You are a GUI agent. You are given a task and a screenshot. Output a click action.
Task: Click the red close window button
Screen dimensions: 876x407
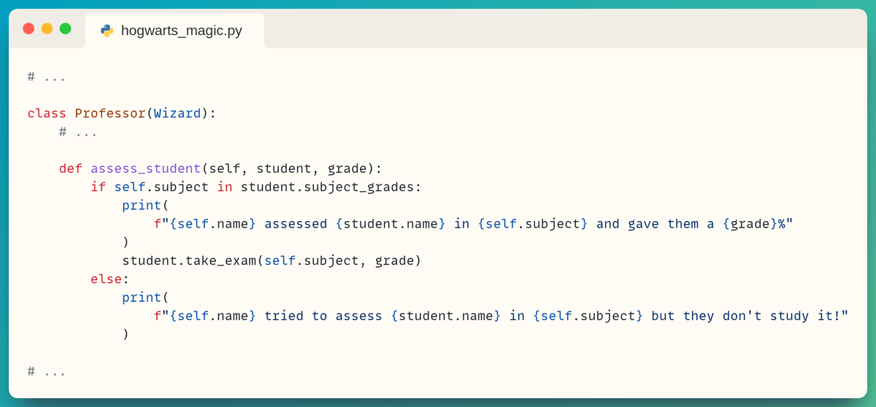28,28
